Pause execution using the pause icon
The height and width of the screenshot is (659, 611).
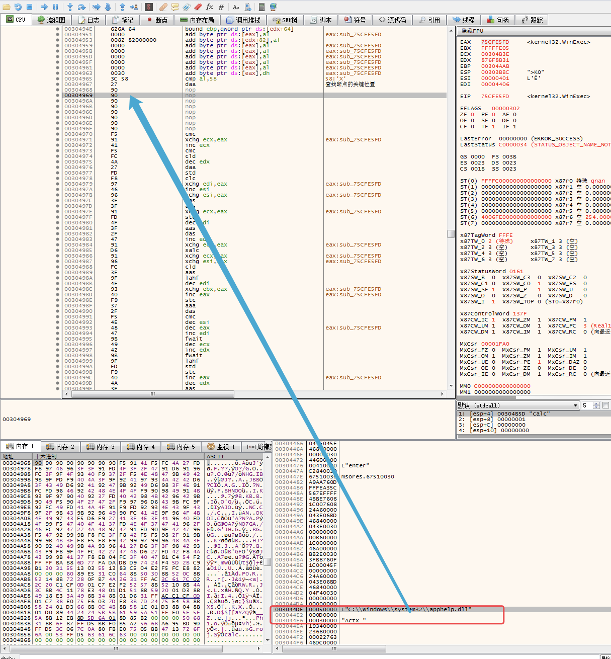(55, 7)
